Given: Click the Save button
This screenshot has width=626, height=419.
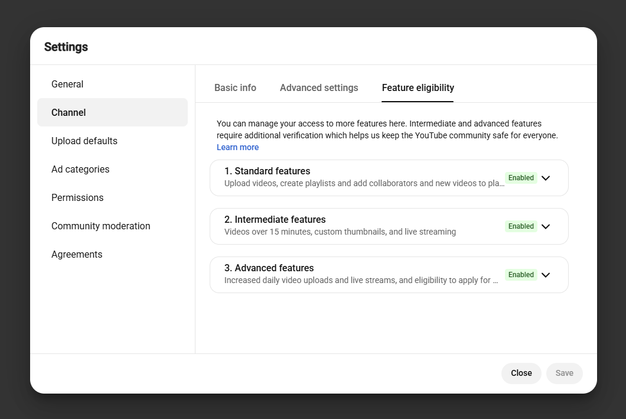Looking at the screenshot, I should (x=564, y=373).
